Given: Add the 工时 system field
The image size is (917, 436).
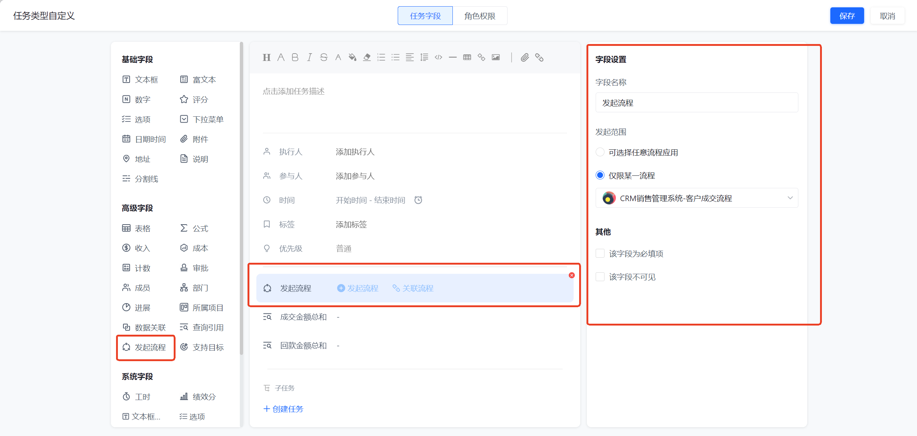Looking at the screenshot, I should 136,397.
